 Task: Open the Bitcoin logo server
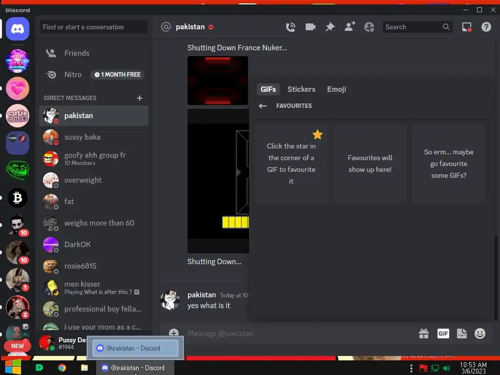pos(18,198)
